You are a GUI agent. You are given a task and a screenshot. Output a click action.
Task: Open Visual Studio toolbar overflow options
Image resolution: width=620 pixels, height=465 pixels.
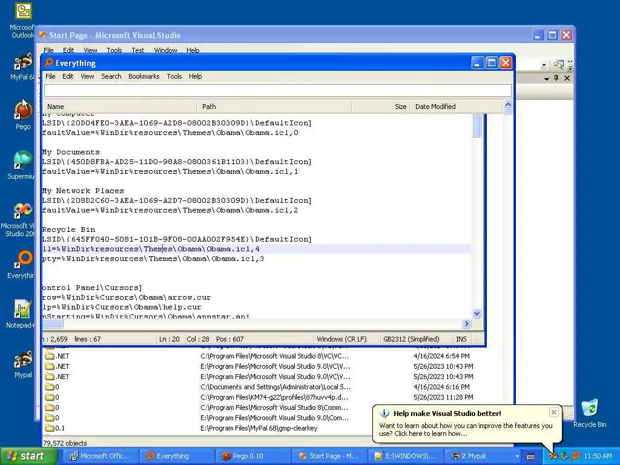coord(570,65)
